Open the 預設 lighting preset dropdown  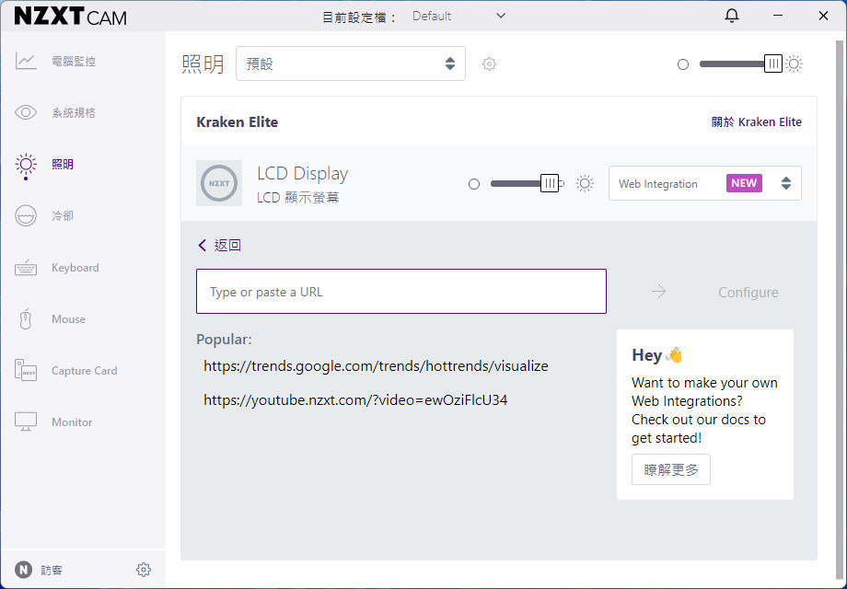click(351, 64)
